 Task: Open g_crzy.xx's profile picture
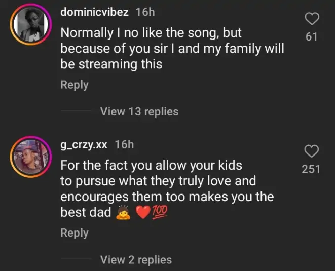click(30, 157)
